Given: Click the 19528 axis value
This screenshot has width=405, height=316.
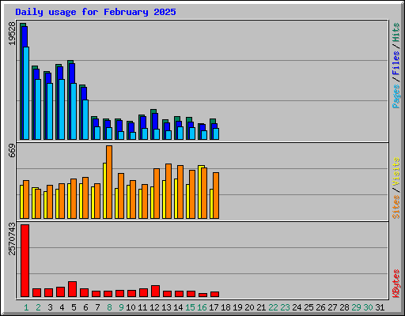Looking at the screenshot, I should coord(12,33).
